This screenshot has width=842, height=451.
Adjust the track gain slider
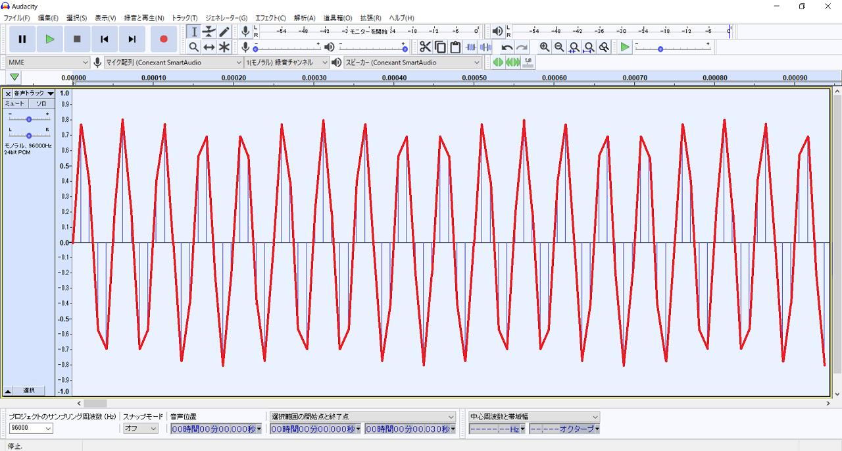click(29, 119)
